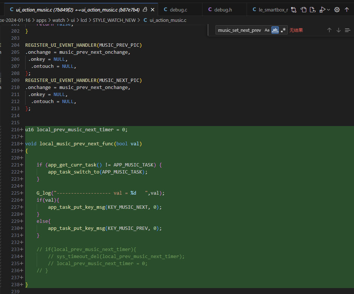This screenshot has width=354, height=294.
Task: Click the 'ui' breadcrumb segment
Action: 73,20
